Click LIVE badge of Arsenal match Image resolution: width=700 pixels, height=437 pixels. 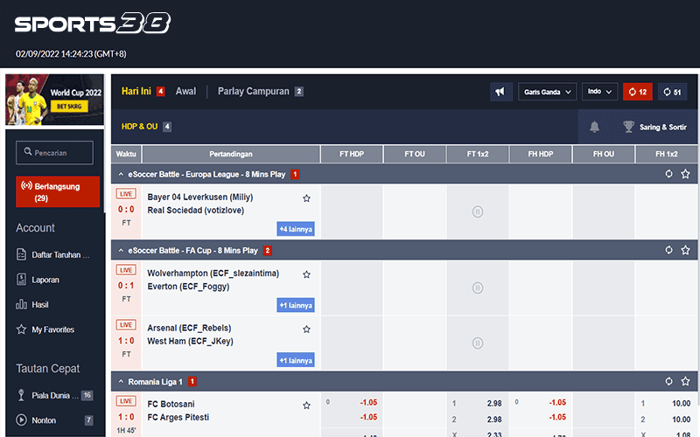tap(126, 325)
